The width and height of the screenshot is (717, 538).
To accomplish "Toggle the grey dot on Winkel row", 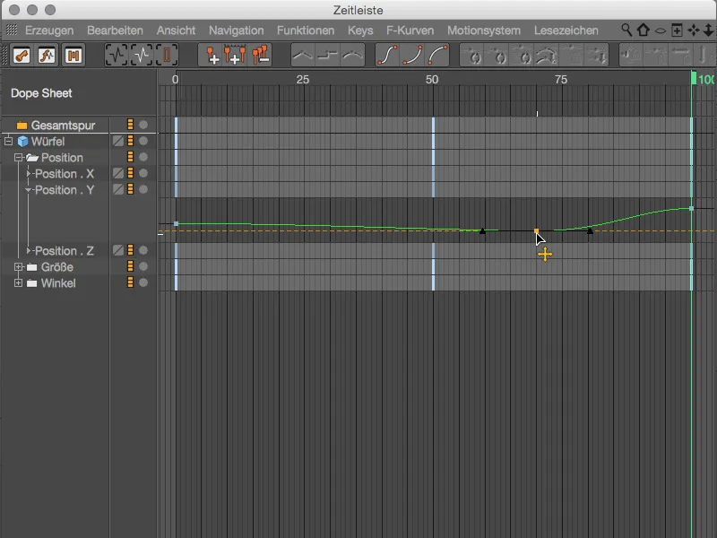I will (143, 282).
